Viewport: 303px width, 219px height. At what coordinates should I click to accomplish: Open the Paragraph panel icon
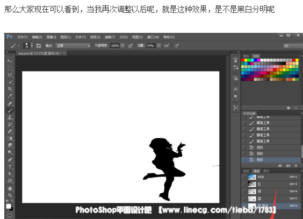(x=235, y=96)
